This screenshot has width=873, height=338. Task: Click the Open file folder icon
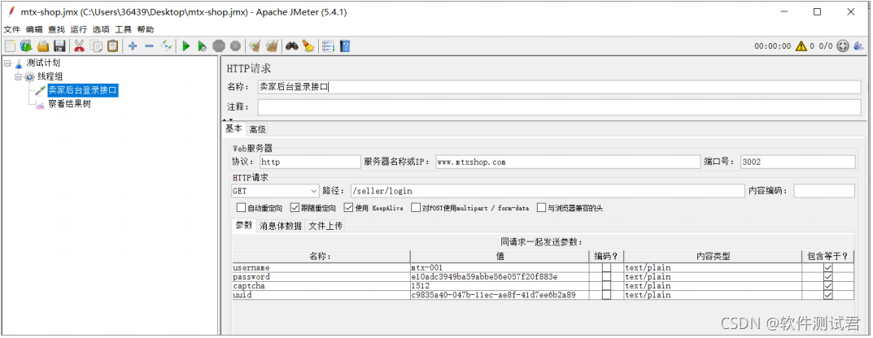(x=43, y=46)
